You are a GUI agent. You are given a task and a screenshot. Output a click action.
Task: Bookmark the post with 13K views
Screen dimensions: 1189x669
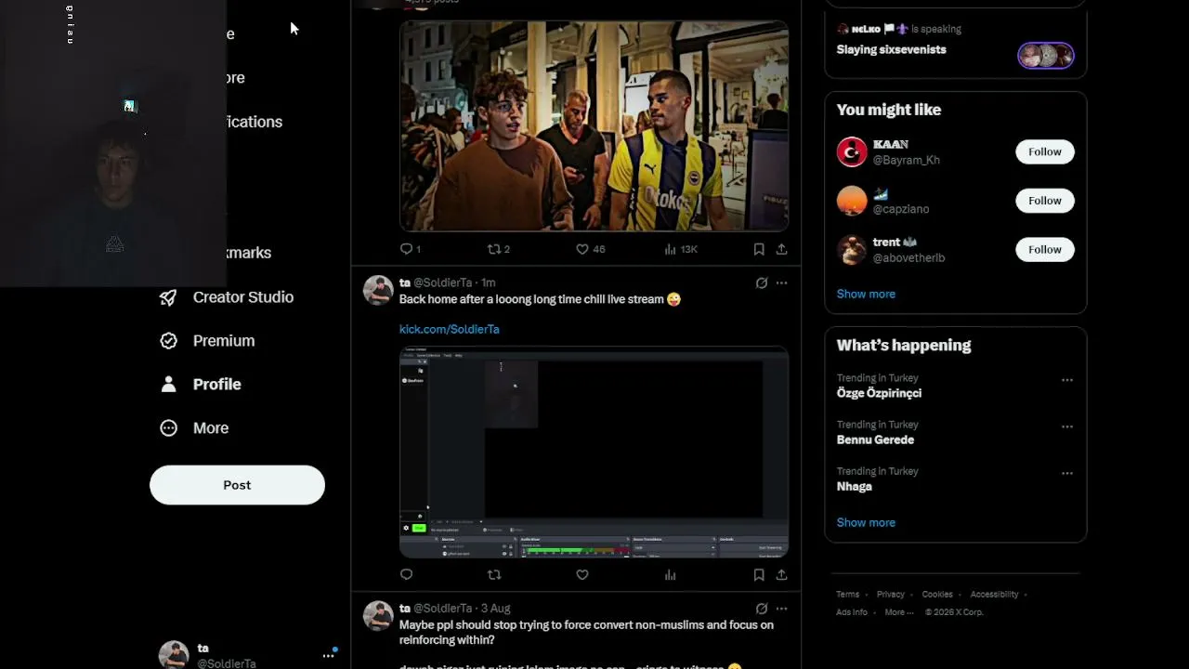click(759, 249)
